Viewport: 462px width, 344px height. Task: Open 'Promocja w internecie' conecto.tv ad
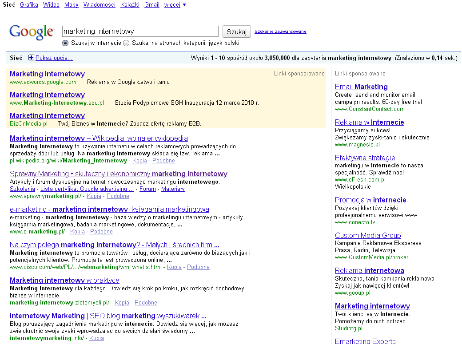(x=370, y=200)
